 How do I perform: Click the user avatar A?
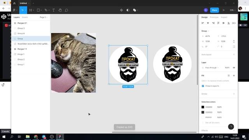point(206,10)
